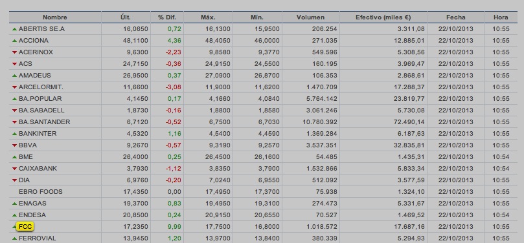The height and width of the screenshot is (243, 524).
Task: Click the green up arrow beside AMADEUS
Action: 14,76
